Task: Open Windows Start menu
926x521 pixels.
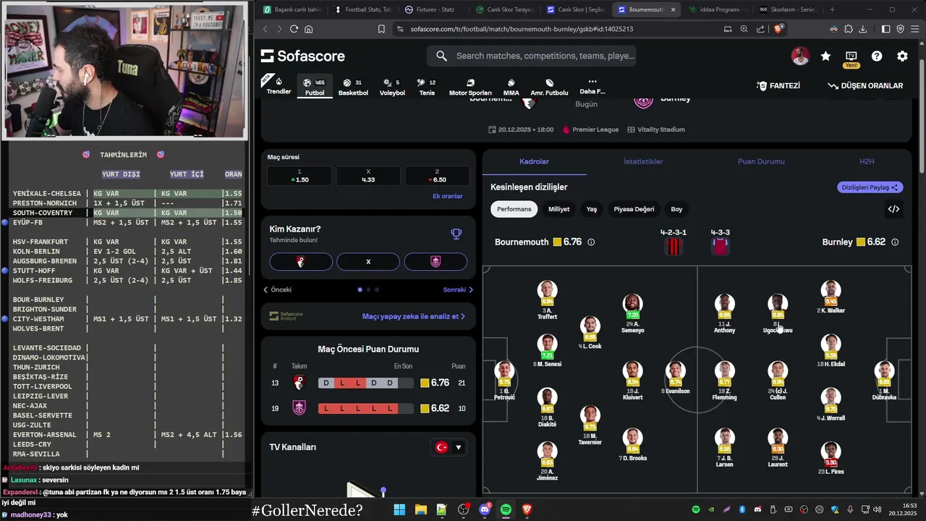Action: point(399,509)
